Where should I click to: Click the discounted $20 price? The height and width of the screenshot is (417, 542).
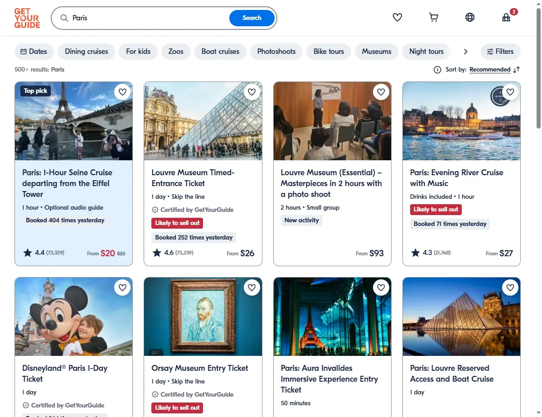click(x=107, y=253)
